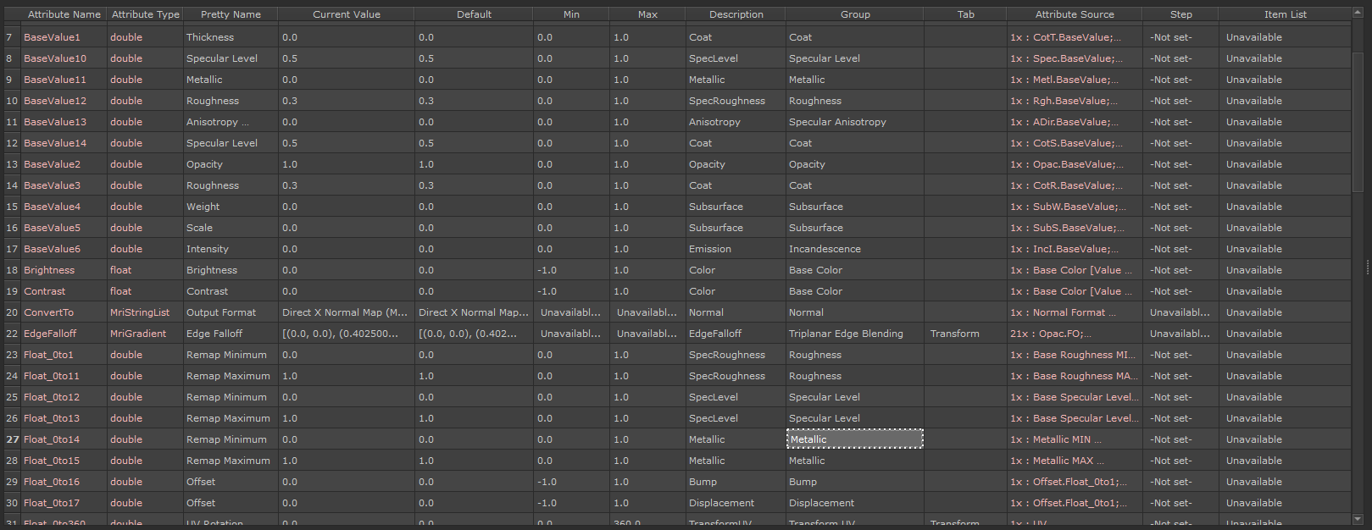Edit Brightness current value cell
The image size is (1372, 530).
(345, 270)
